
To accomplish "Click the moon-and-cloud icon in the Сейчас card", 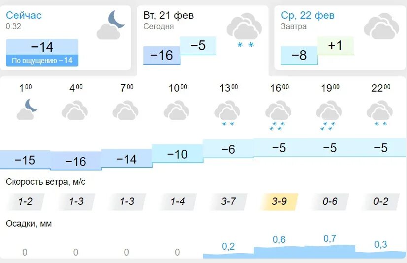I will (x=111, y=25).
